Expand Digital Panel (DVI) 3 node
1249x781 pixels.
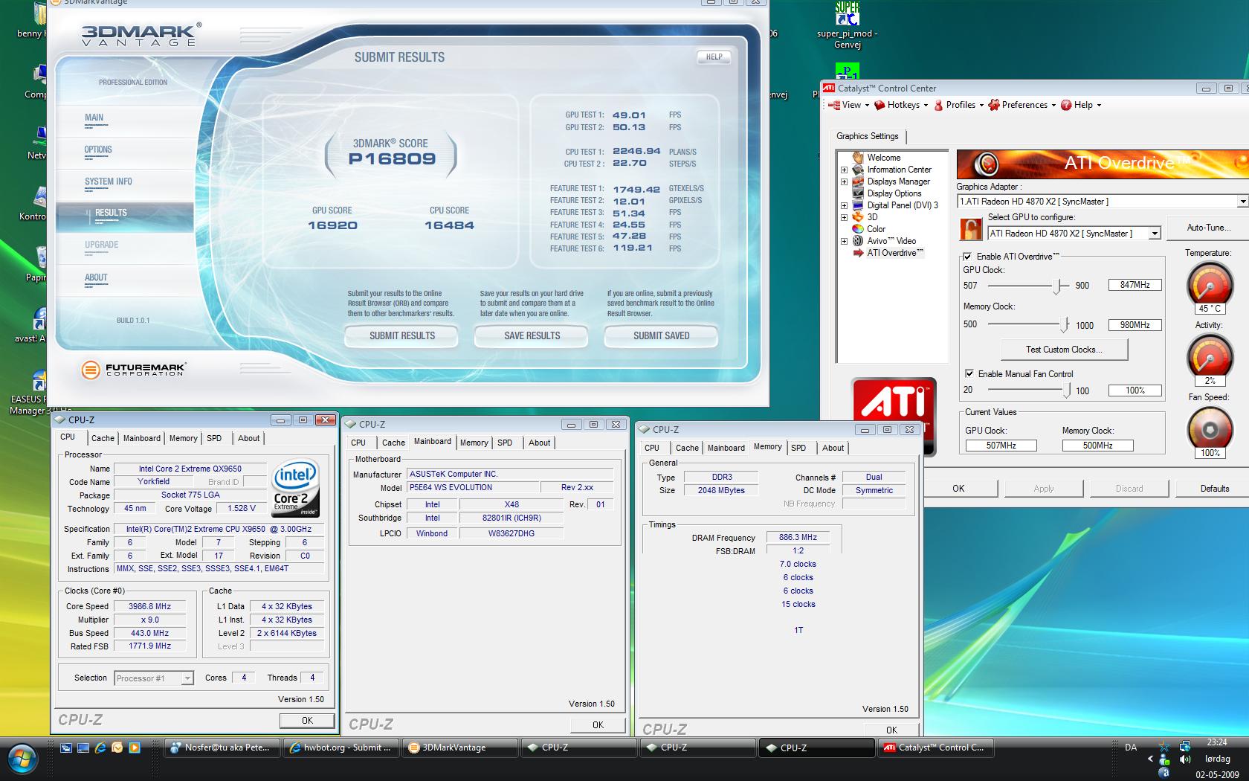tap(844, 205)
